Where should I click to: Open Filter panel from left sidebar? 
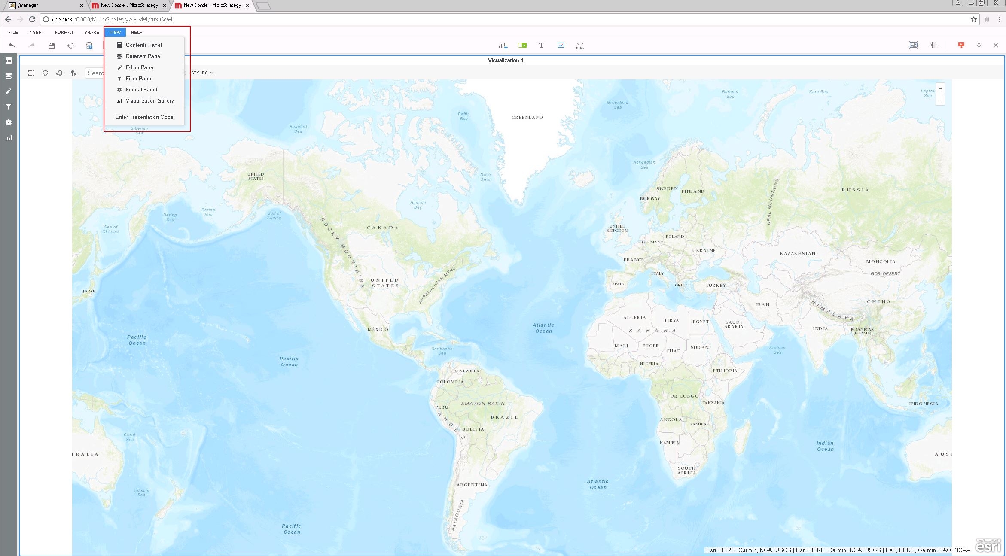[x=8, y=107]
